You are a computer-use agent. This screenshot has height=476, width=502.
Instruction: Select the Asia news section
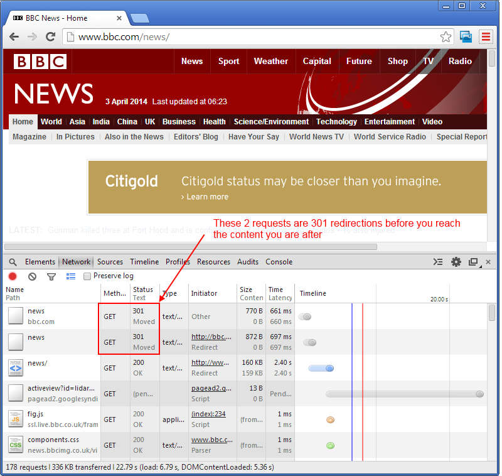77,122
